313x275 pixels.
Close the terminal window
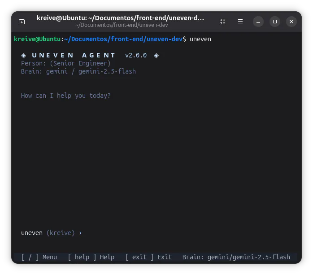click(x=291, y=22)
